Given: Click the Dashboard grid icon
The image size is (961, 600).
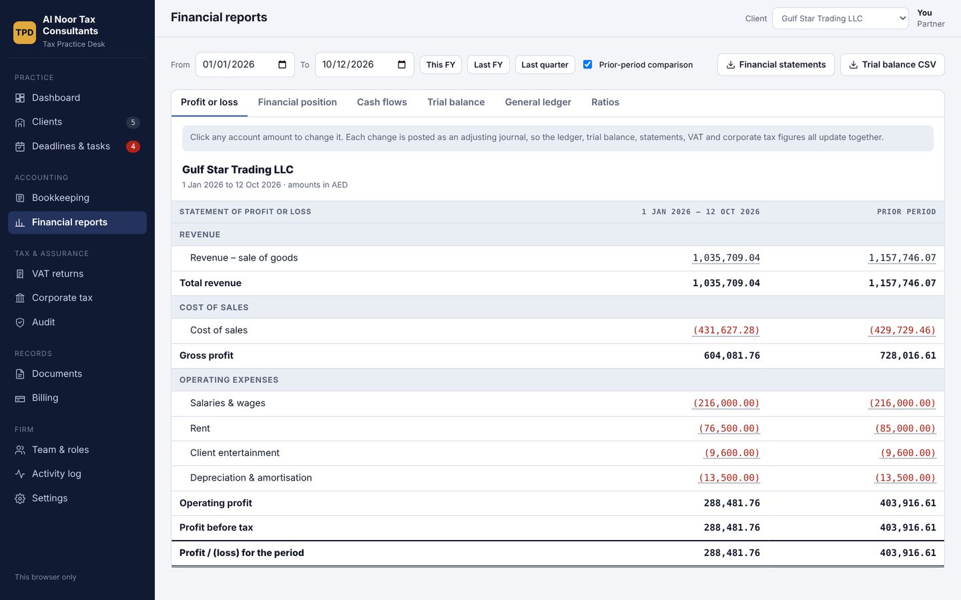Looking at the screenshot, I should 20,98.
